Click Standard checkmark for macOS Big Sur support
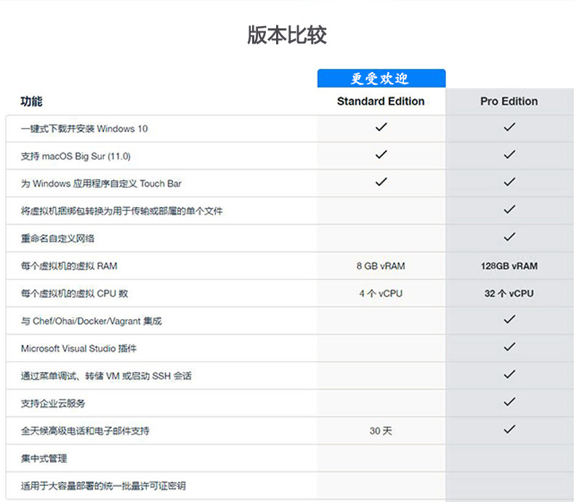The image size is (574, 502). tap(381, 155)
